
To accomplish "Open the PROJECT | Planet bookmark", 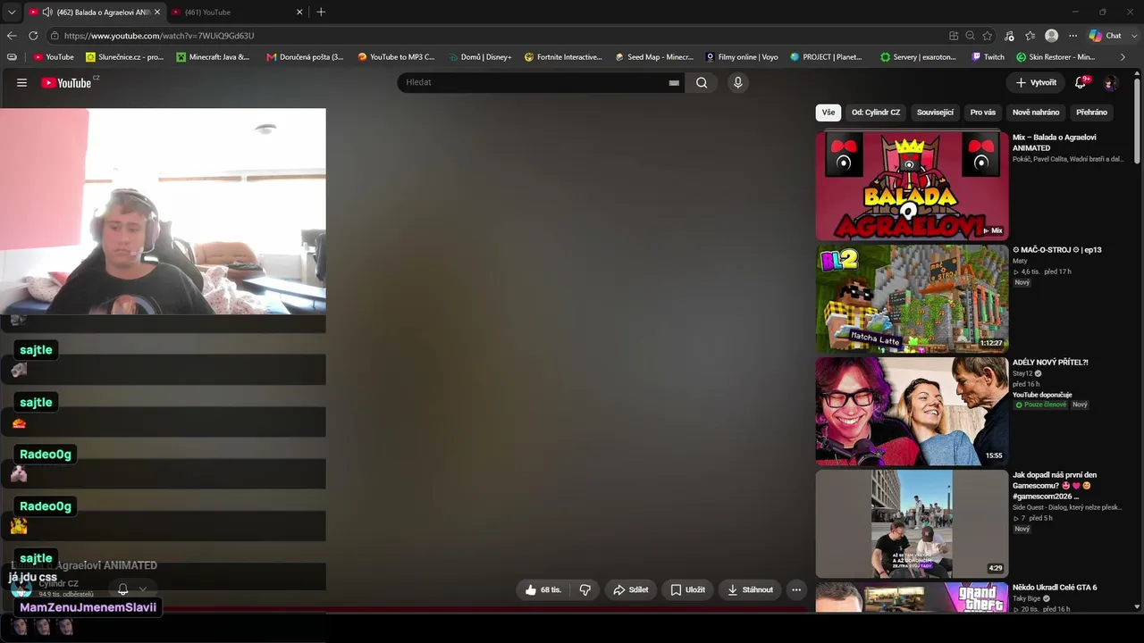I will click(827, 57).
